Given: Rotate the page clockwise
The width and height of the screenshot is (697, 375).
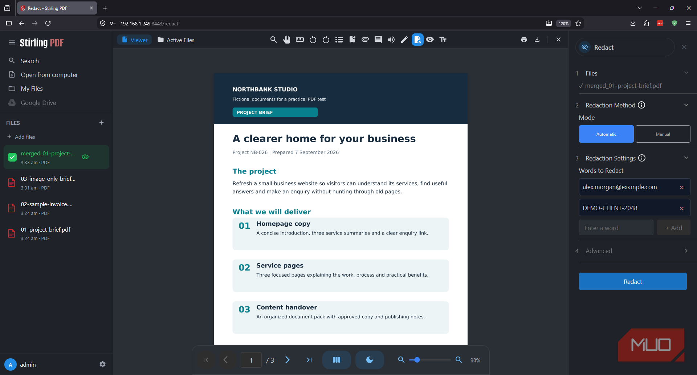Looking at the screenshot, I should [326, 40].
